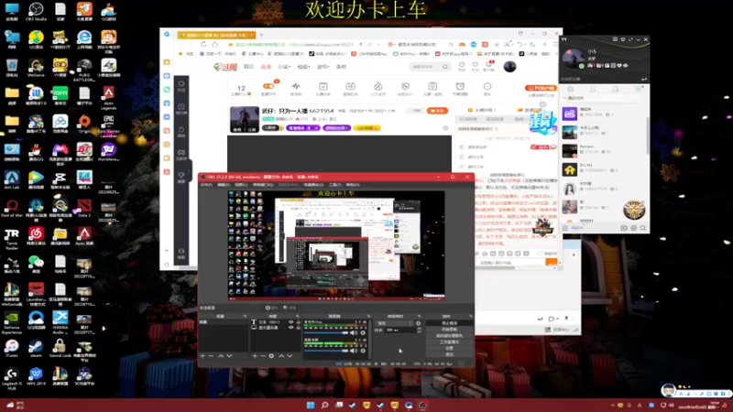Move the selected scene up in OBS
733x412 pixels.
(x=221, y=356)
